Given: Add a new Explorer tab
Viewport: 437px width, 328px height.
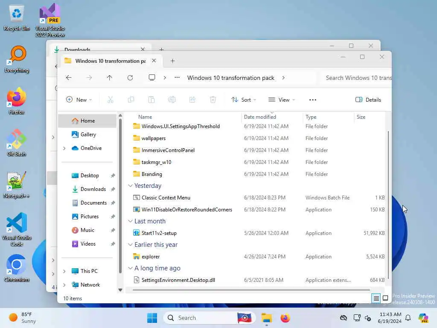Looking at the screenshot, I should coord(173,61).
